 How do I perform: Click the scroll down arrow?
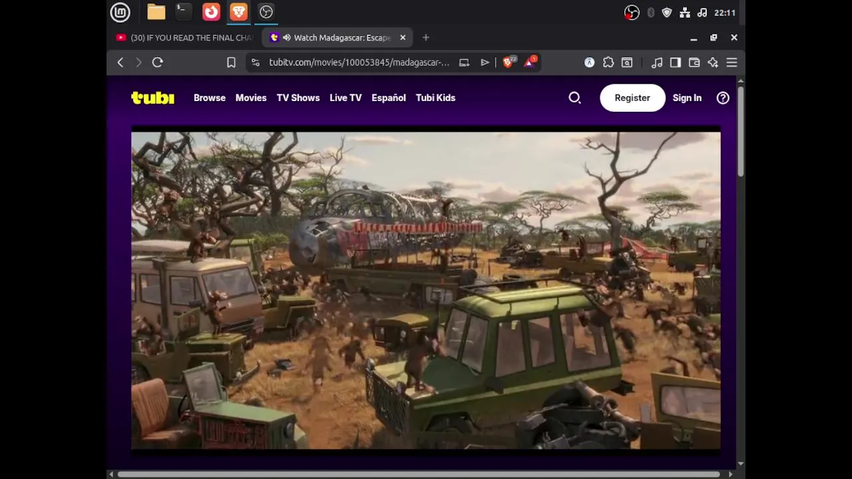coord(741,464)
